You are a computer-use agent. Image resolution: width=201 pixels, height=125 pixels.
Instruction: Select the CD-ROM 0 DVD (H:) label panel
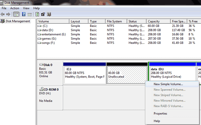click(x=50, y=98)
